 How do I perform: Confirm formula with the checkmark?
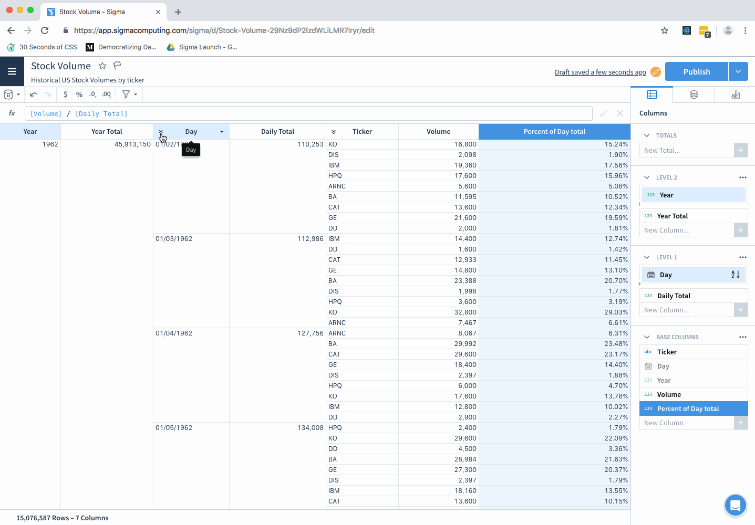pos(603,113)
